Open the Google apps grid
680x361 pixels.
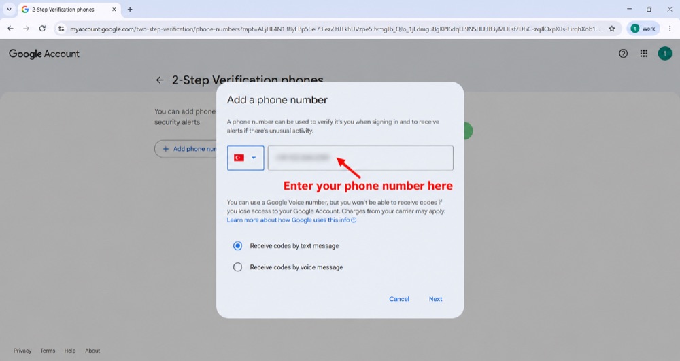tap(644, 53)
